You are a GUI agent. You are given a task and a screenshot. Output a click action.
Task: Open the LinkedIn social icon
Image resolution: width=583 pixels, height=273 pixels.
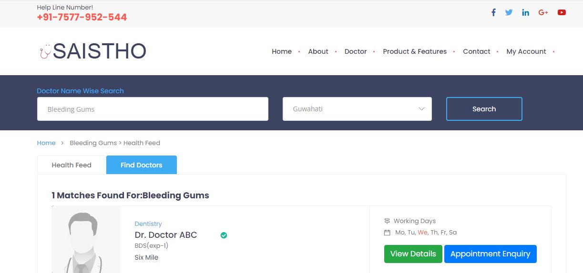coord(525,12)
